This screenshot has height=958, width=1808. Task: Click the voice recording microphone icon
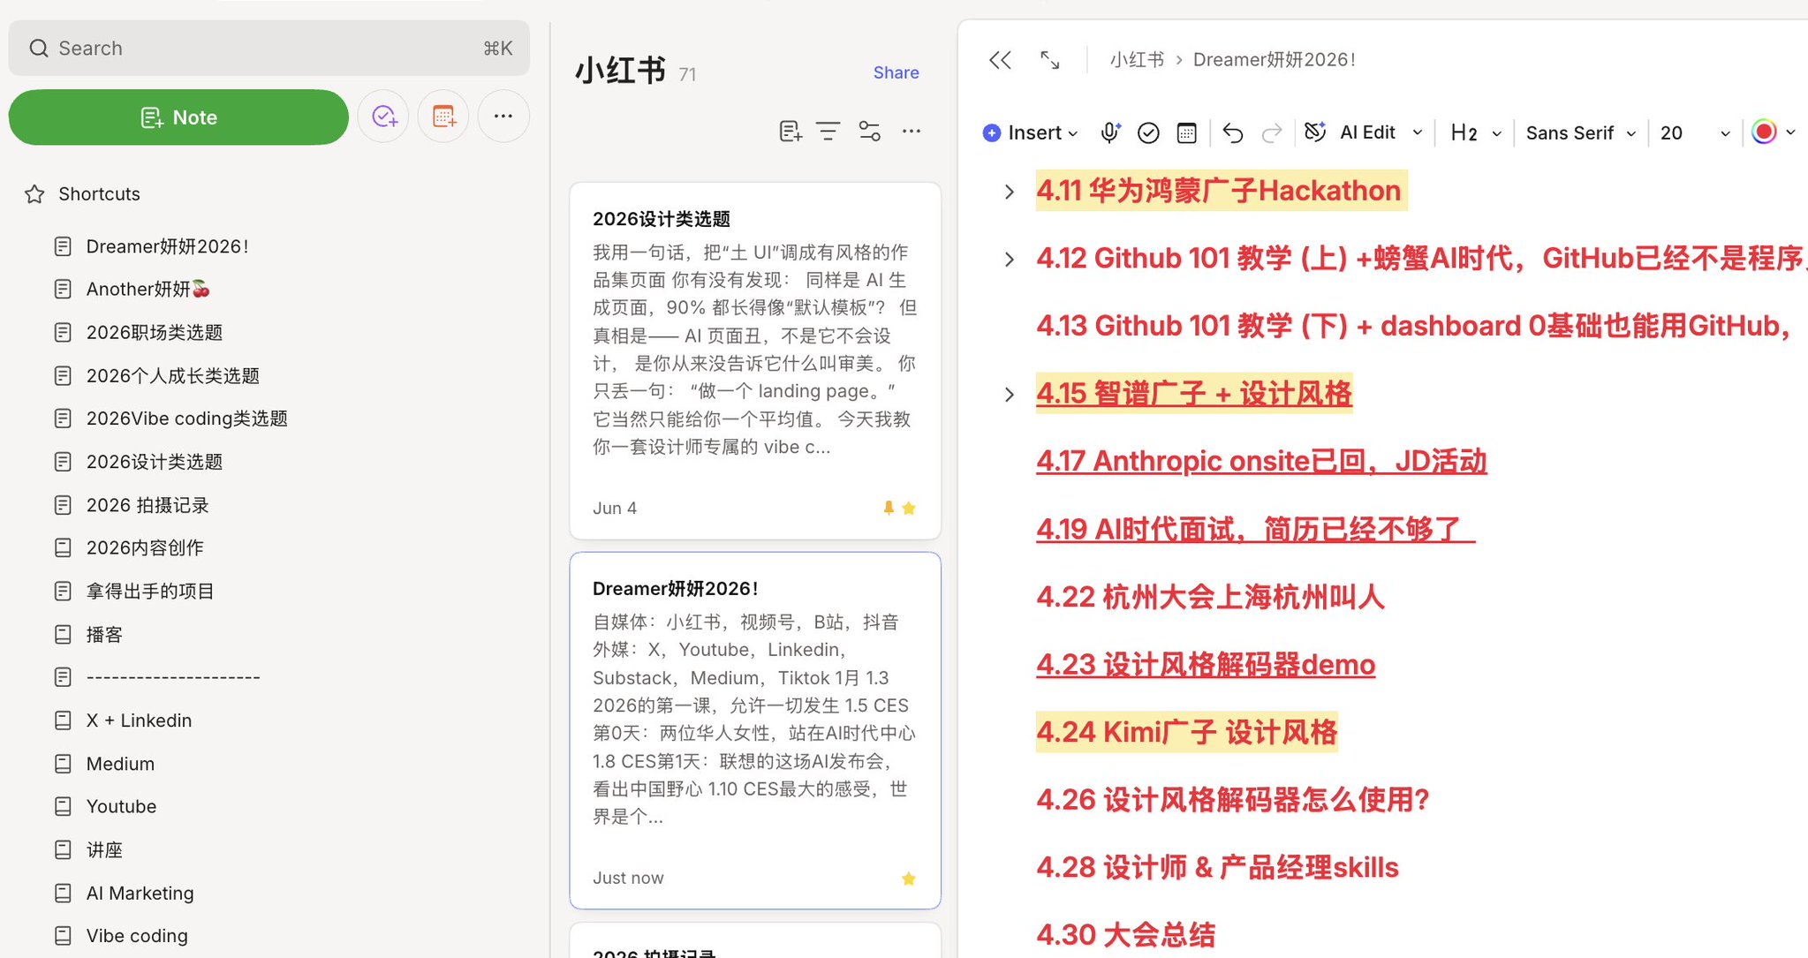(1109, 132)
